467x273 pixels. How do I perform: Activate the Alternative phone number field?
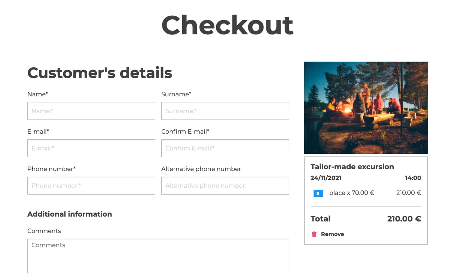[x=225, y=186]
